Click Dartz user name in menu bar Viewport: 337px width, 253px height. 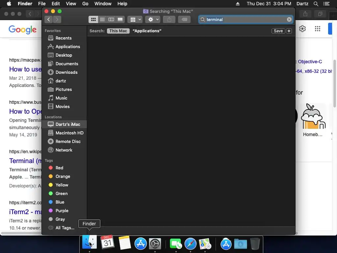pyautogui.click(x=302, y=4)
